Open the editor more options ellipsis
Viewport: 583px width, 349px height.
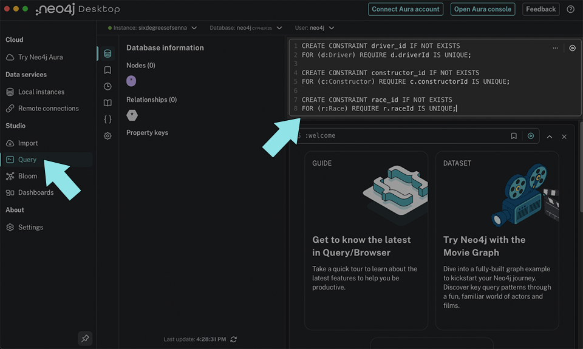555,48
